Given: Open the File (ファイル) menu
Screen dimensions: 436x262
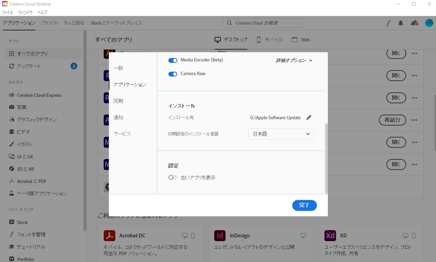Looking at the screenshot, I should tap(8, 12).
